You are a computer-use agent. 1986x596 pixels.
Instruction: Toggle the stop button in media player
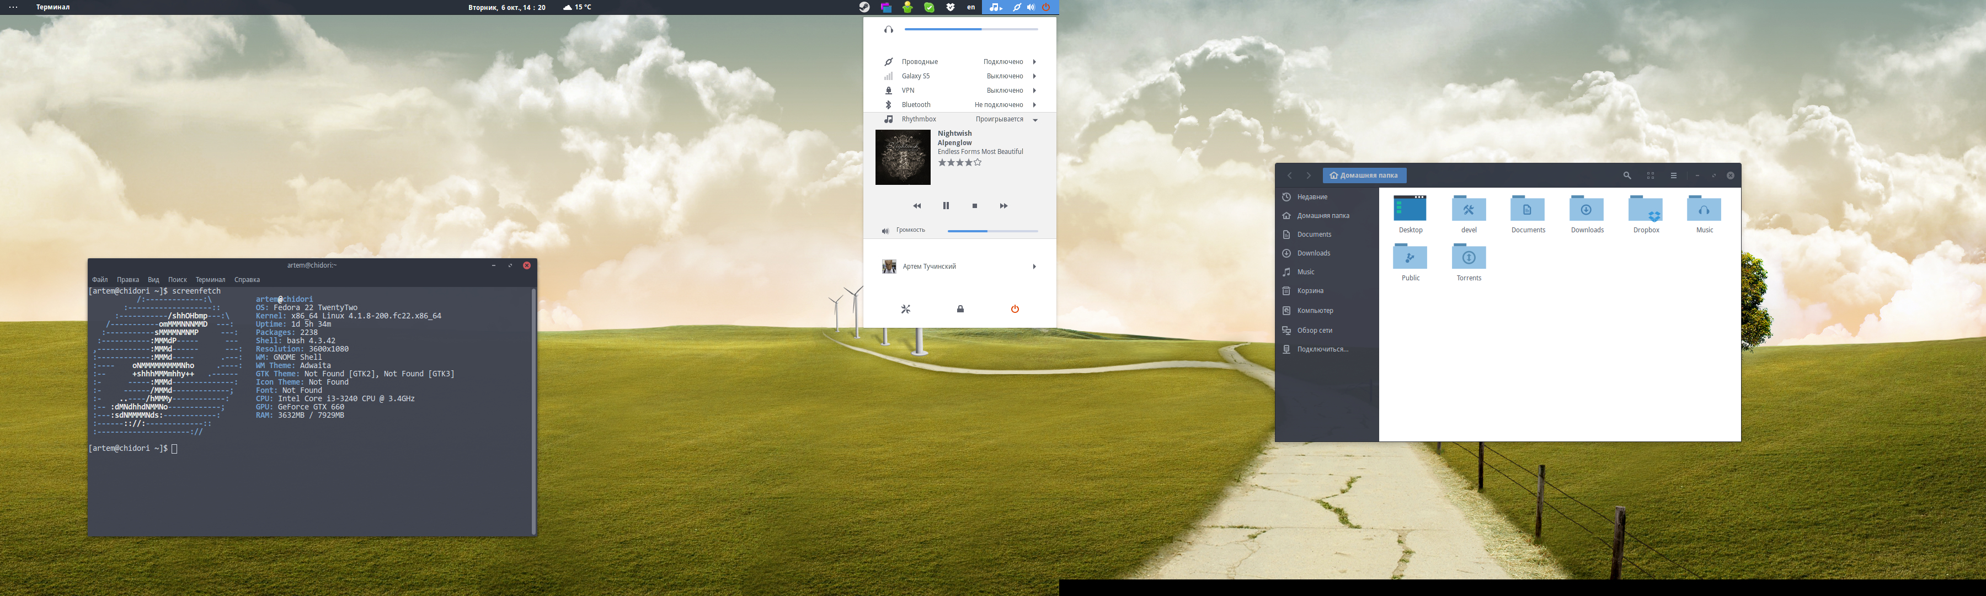point(975,205)
